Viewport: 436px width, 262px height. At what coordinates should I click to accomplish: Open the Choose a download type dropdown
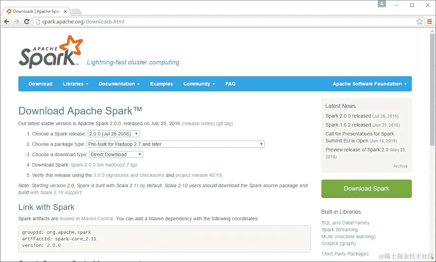coord(116,154)
